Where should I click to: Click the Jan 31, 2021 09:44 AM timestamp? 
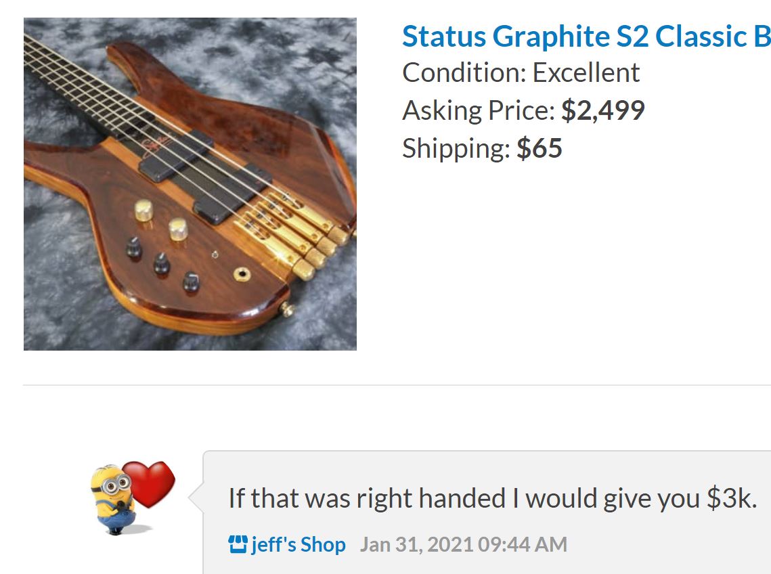[x=463, y=544]
